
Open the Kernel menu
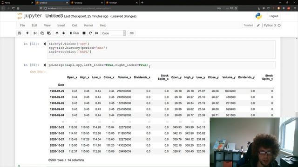click(88, 26)
